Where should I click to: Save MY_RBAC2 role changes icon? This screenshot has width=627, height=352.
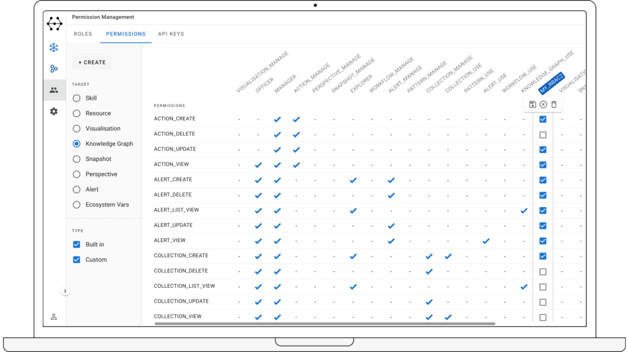click(x=532, y=105)
